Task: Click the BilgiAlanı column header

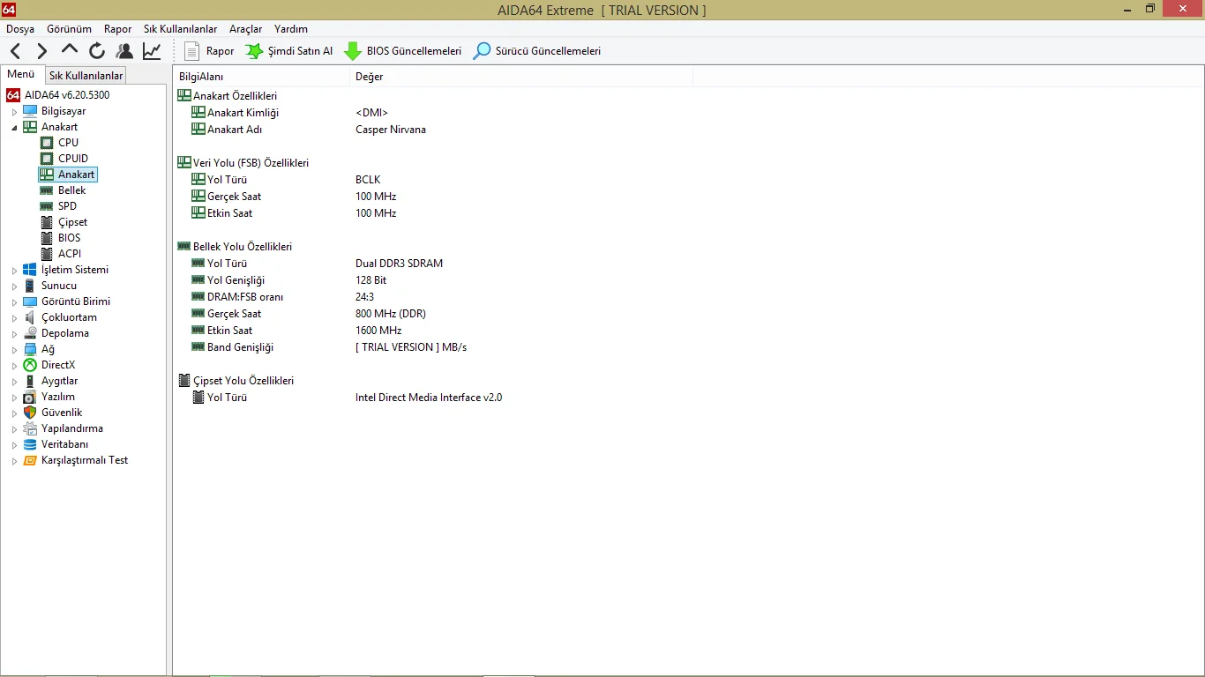Action: click(x=261, y=77)
